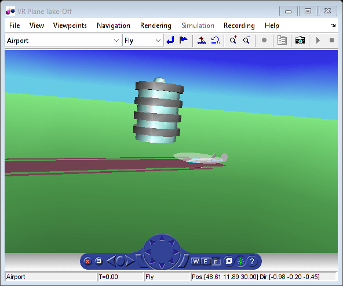Image resolution: width=343 pixels, height=286 pixels.
Task: Click the T=0.00 time status field
Action: point(121,277)
